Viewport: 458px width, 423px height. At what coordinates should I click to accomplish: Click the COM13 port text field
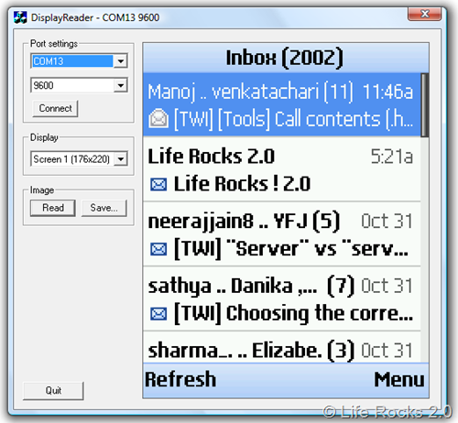tap(72, 61)
